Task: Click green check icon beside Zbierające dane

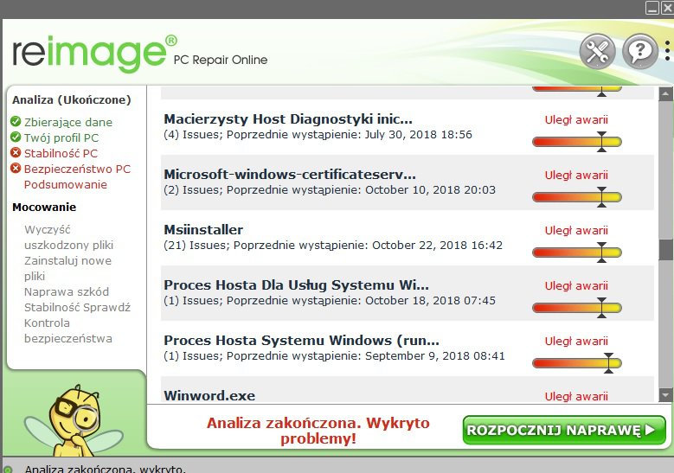Action: pos(16,122)
